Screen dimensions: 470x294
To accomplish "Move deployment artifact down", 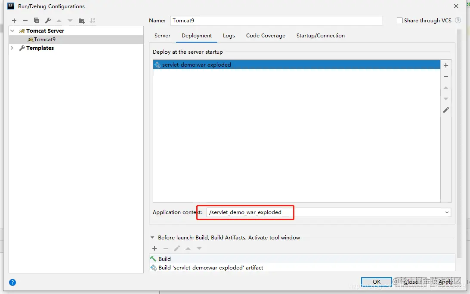I will click(446, 99).
